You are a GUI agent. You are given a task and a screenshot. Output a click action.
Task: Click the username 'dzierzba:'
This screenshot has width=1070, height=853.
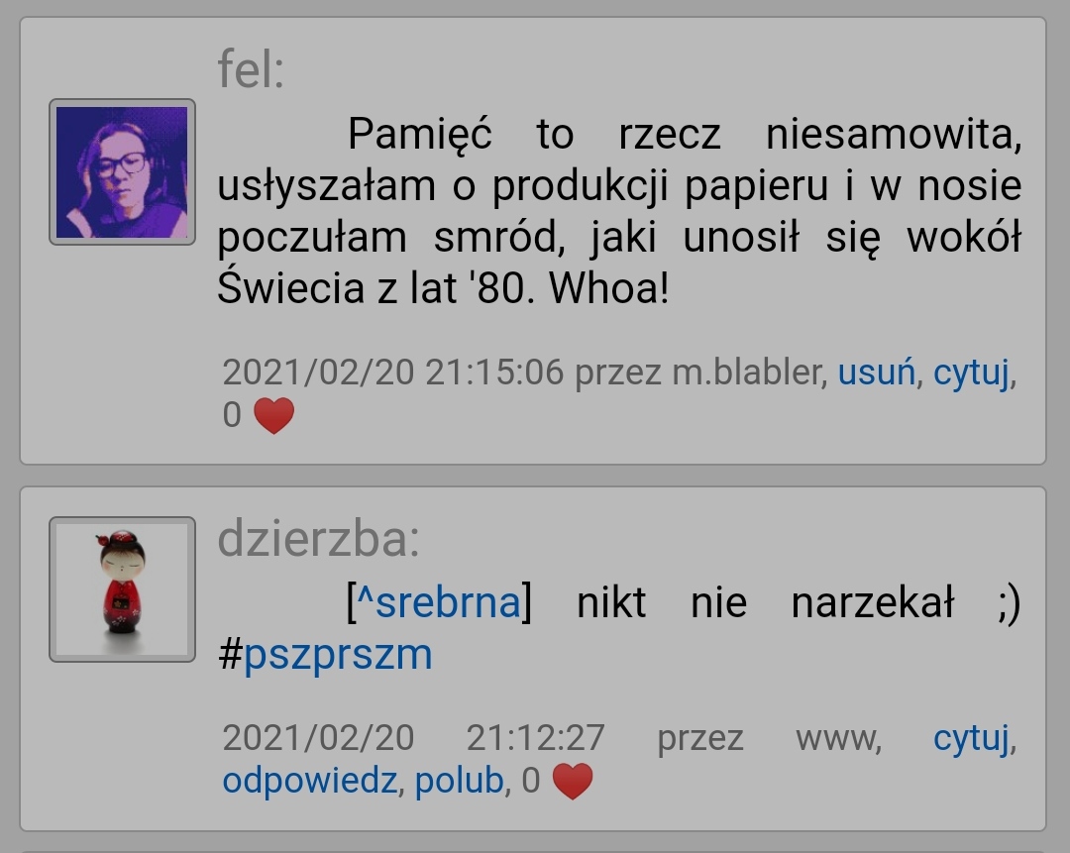(318, 539)
